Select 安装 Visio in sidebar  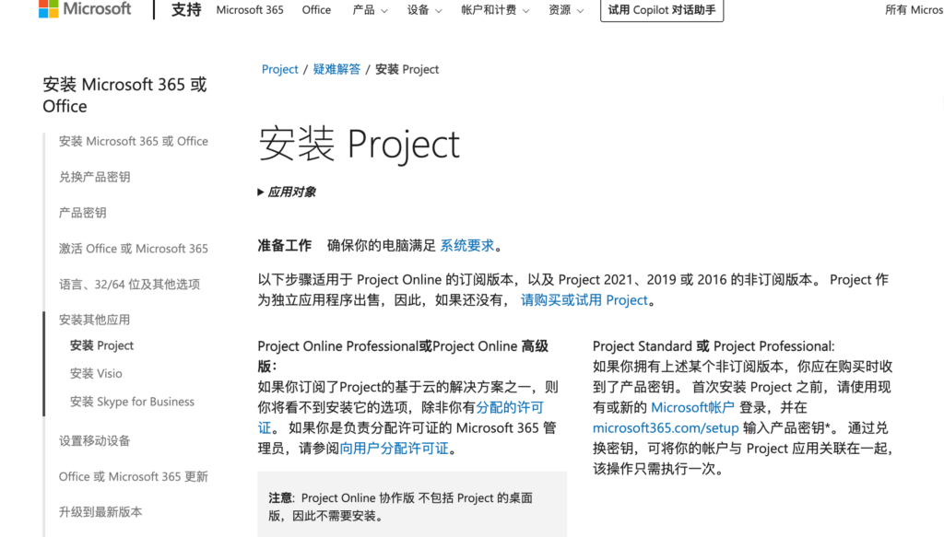click(x=96, y=373)
